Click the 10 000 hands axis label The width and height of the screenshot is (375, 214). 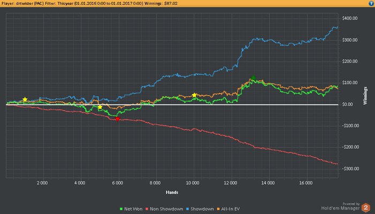pos(192,183)
